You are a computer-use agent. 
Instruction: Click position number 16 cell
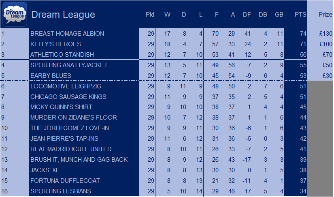click(15, 191)
